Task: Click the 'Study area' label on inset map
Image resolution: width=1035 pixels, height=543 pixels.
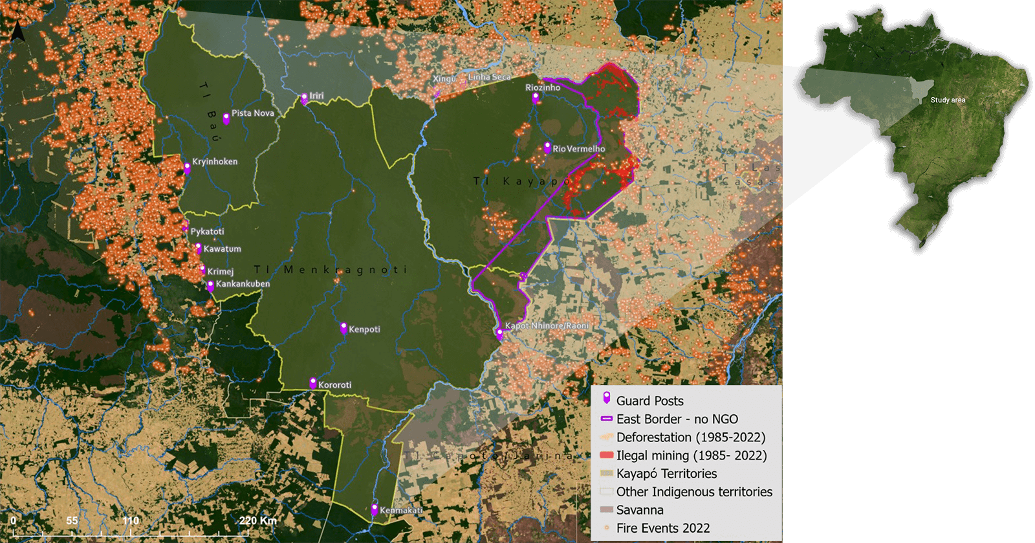Action: click(x=948, y=100)
